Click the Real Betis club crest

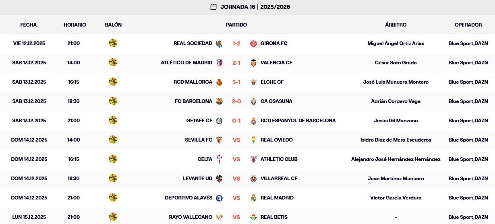tap(253, 217)
